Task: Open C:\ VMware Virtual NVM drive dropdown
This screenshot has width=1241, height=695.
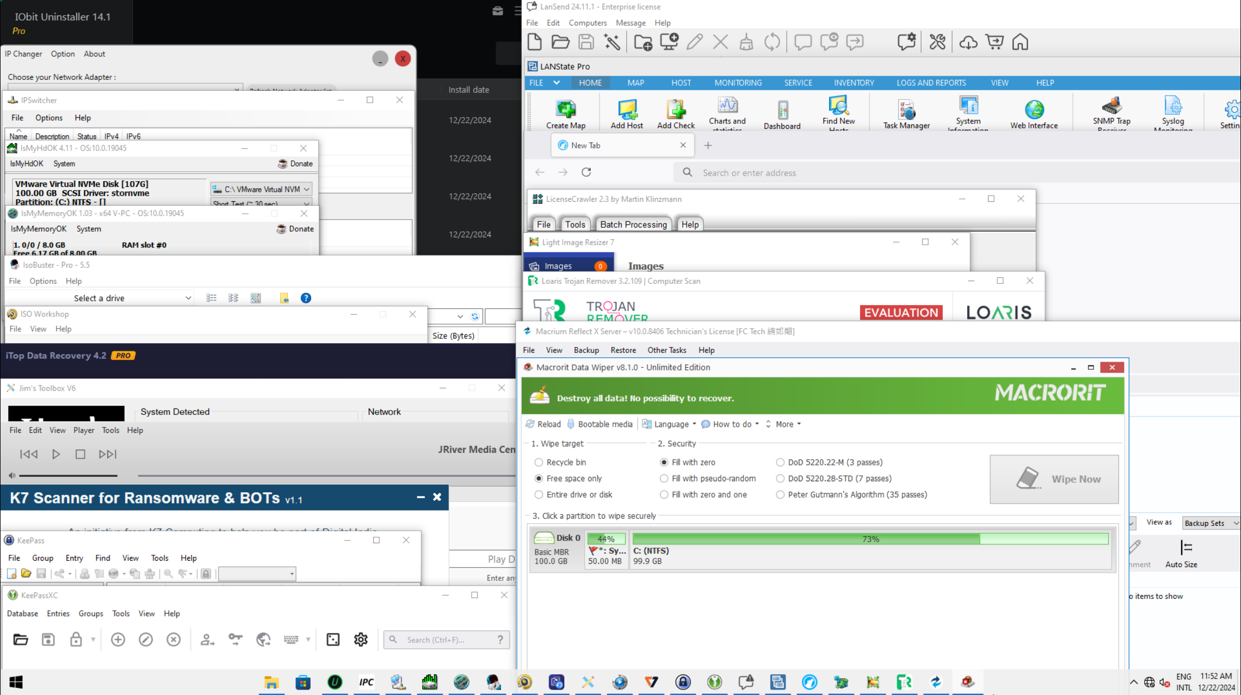Action: [x=261, y=189]
